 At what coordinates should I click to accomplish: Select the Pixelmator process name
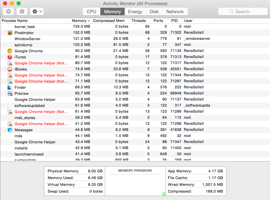(x=24, y=33)
